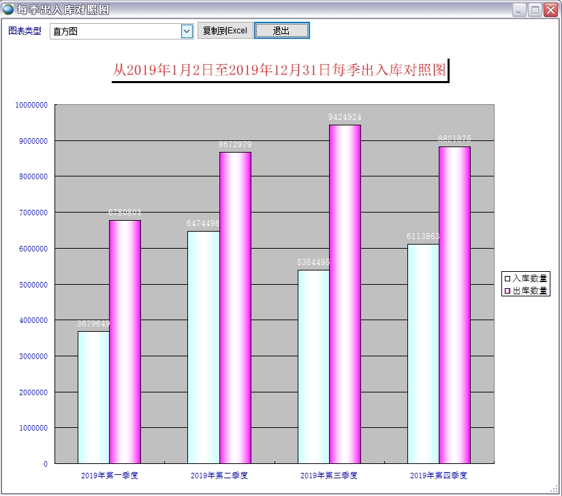Click the 入库数量 legend color swatch
Screen dimensions: 562x496
click(x=507, y=279)
